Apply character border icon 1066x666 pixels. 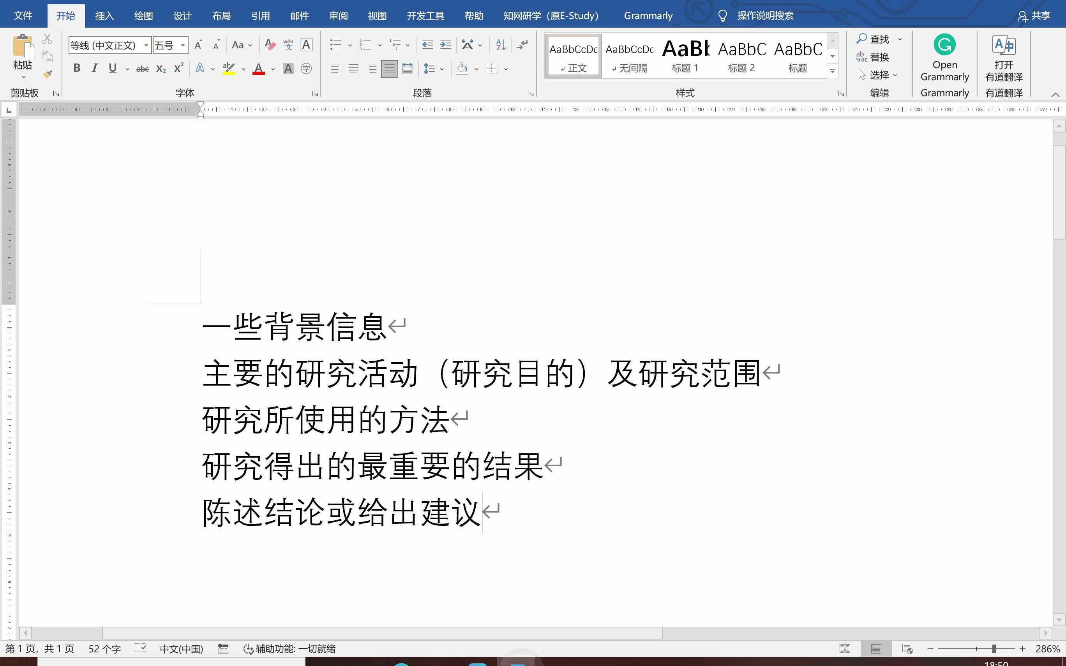tap(306, 45)
